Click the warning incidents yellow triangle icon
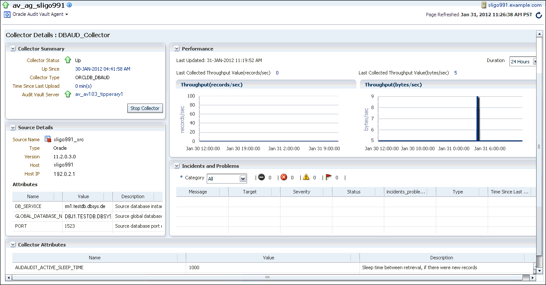Image resolution: width=546 pixels, height=285 pixels. click(306, 177)
